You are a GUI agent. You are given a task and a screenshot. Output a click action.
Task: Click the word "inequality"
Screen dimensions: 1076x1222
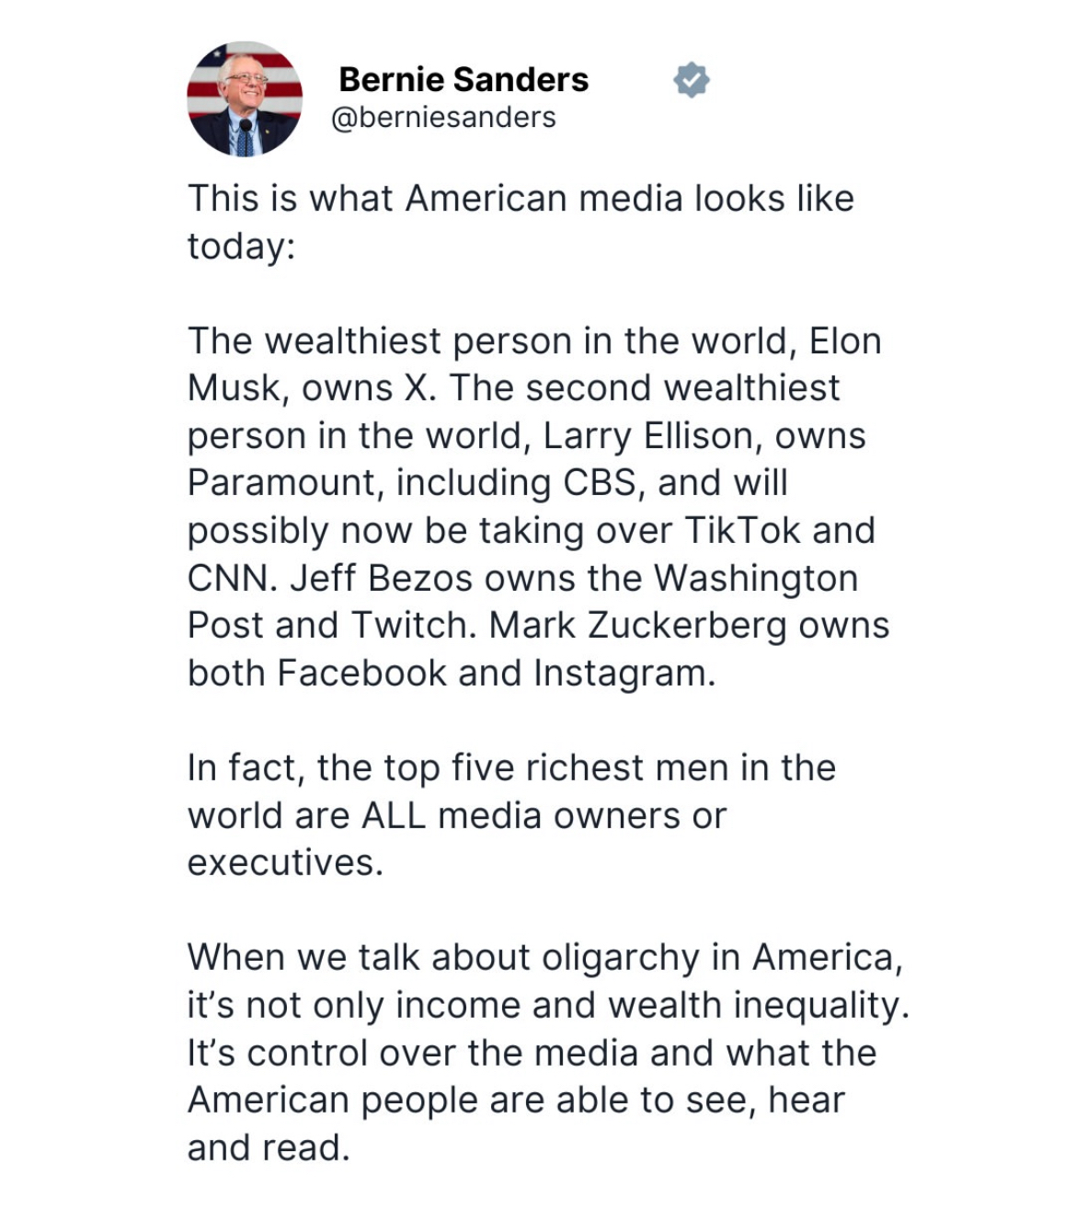[820, 1006]
